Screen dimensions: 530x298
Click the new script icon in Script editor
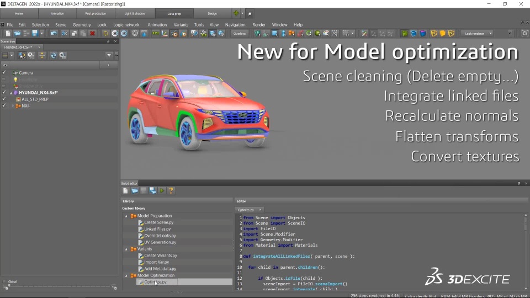coord(125,190)
